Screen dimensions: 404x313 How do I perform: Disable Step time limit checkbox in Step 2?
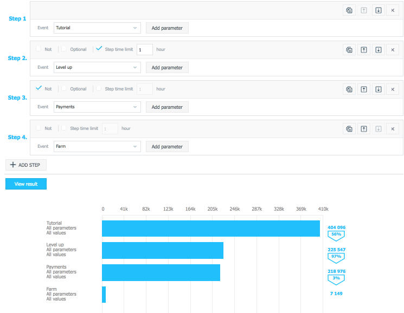(x=99, y=49)
